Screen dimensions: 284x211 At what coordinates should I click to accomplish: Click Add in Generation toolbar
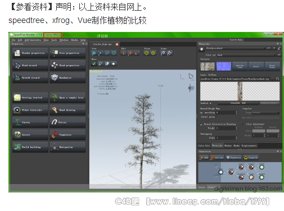[x=204, y=158]
